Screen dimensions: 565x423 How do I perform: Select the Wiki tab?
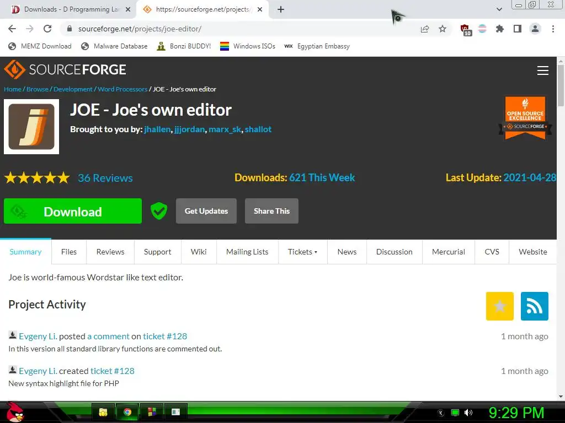point(199,252)
